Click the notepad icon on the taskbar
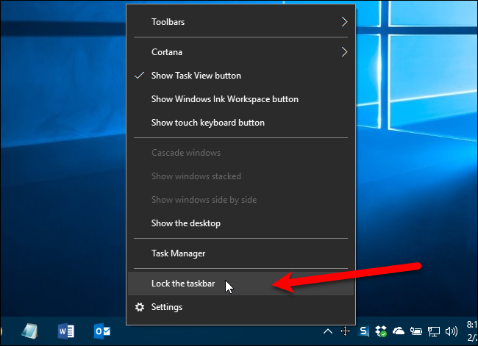Viewport: 478px width, 346px height. pyautogui.click(x=31, y=331)
